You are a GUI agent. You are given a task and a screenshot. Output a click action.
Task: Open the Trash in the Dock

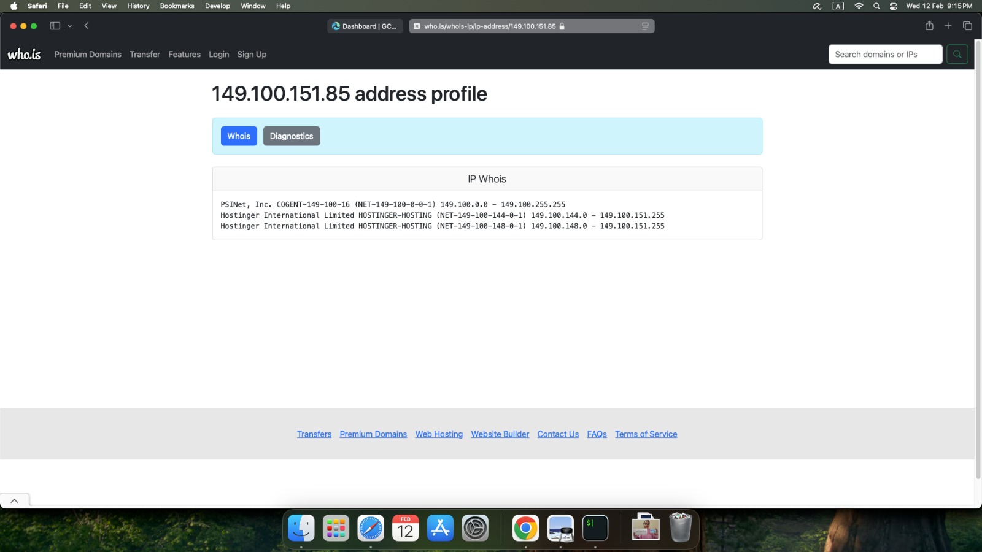coord(680,528)
